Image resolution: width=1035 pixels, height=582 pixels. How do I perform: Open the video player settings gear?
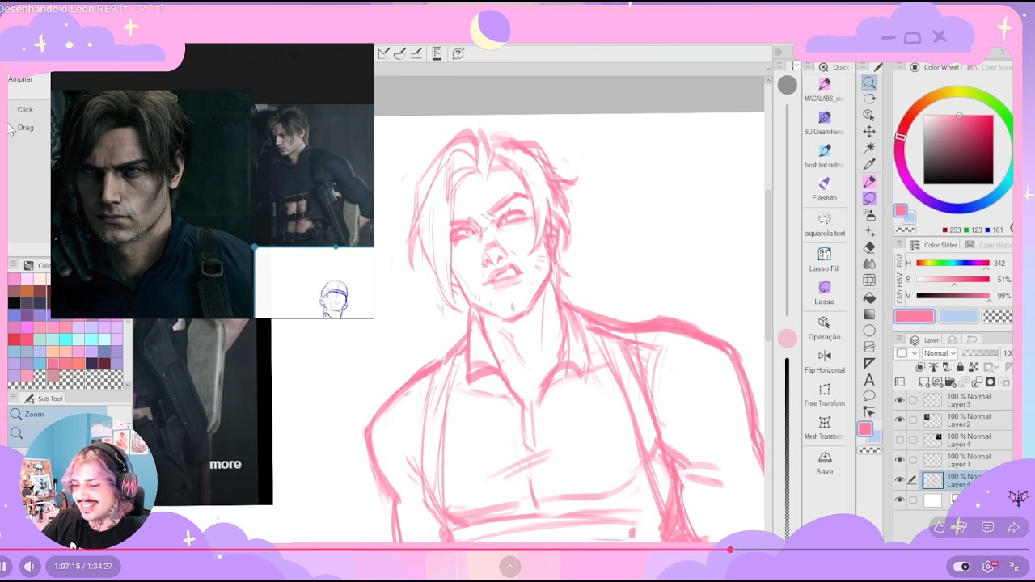[x=988, y=567]
